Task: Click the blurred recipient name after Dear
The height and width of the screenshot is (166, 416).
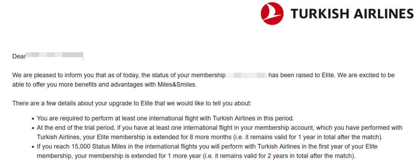Action: tap(54, 56)
